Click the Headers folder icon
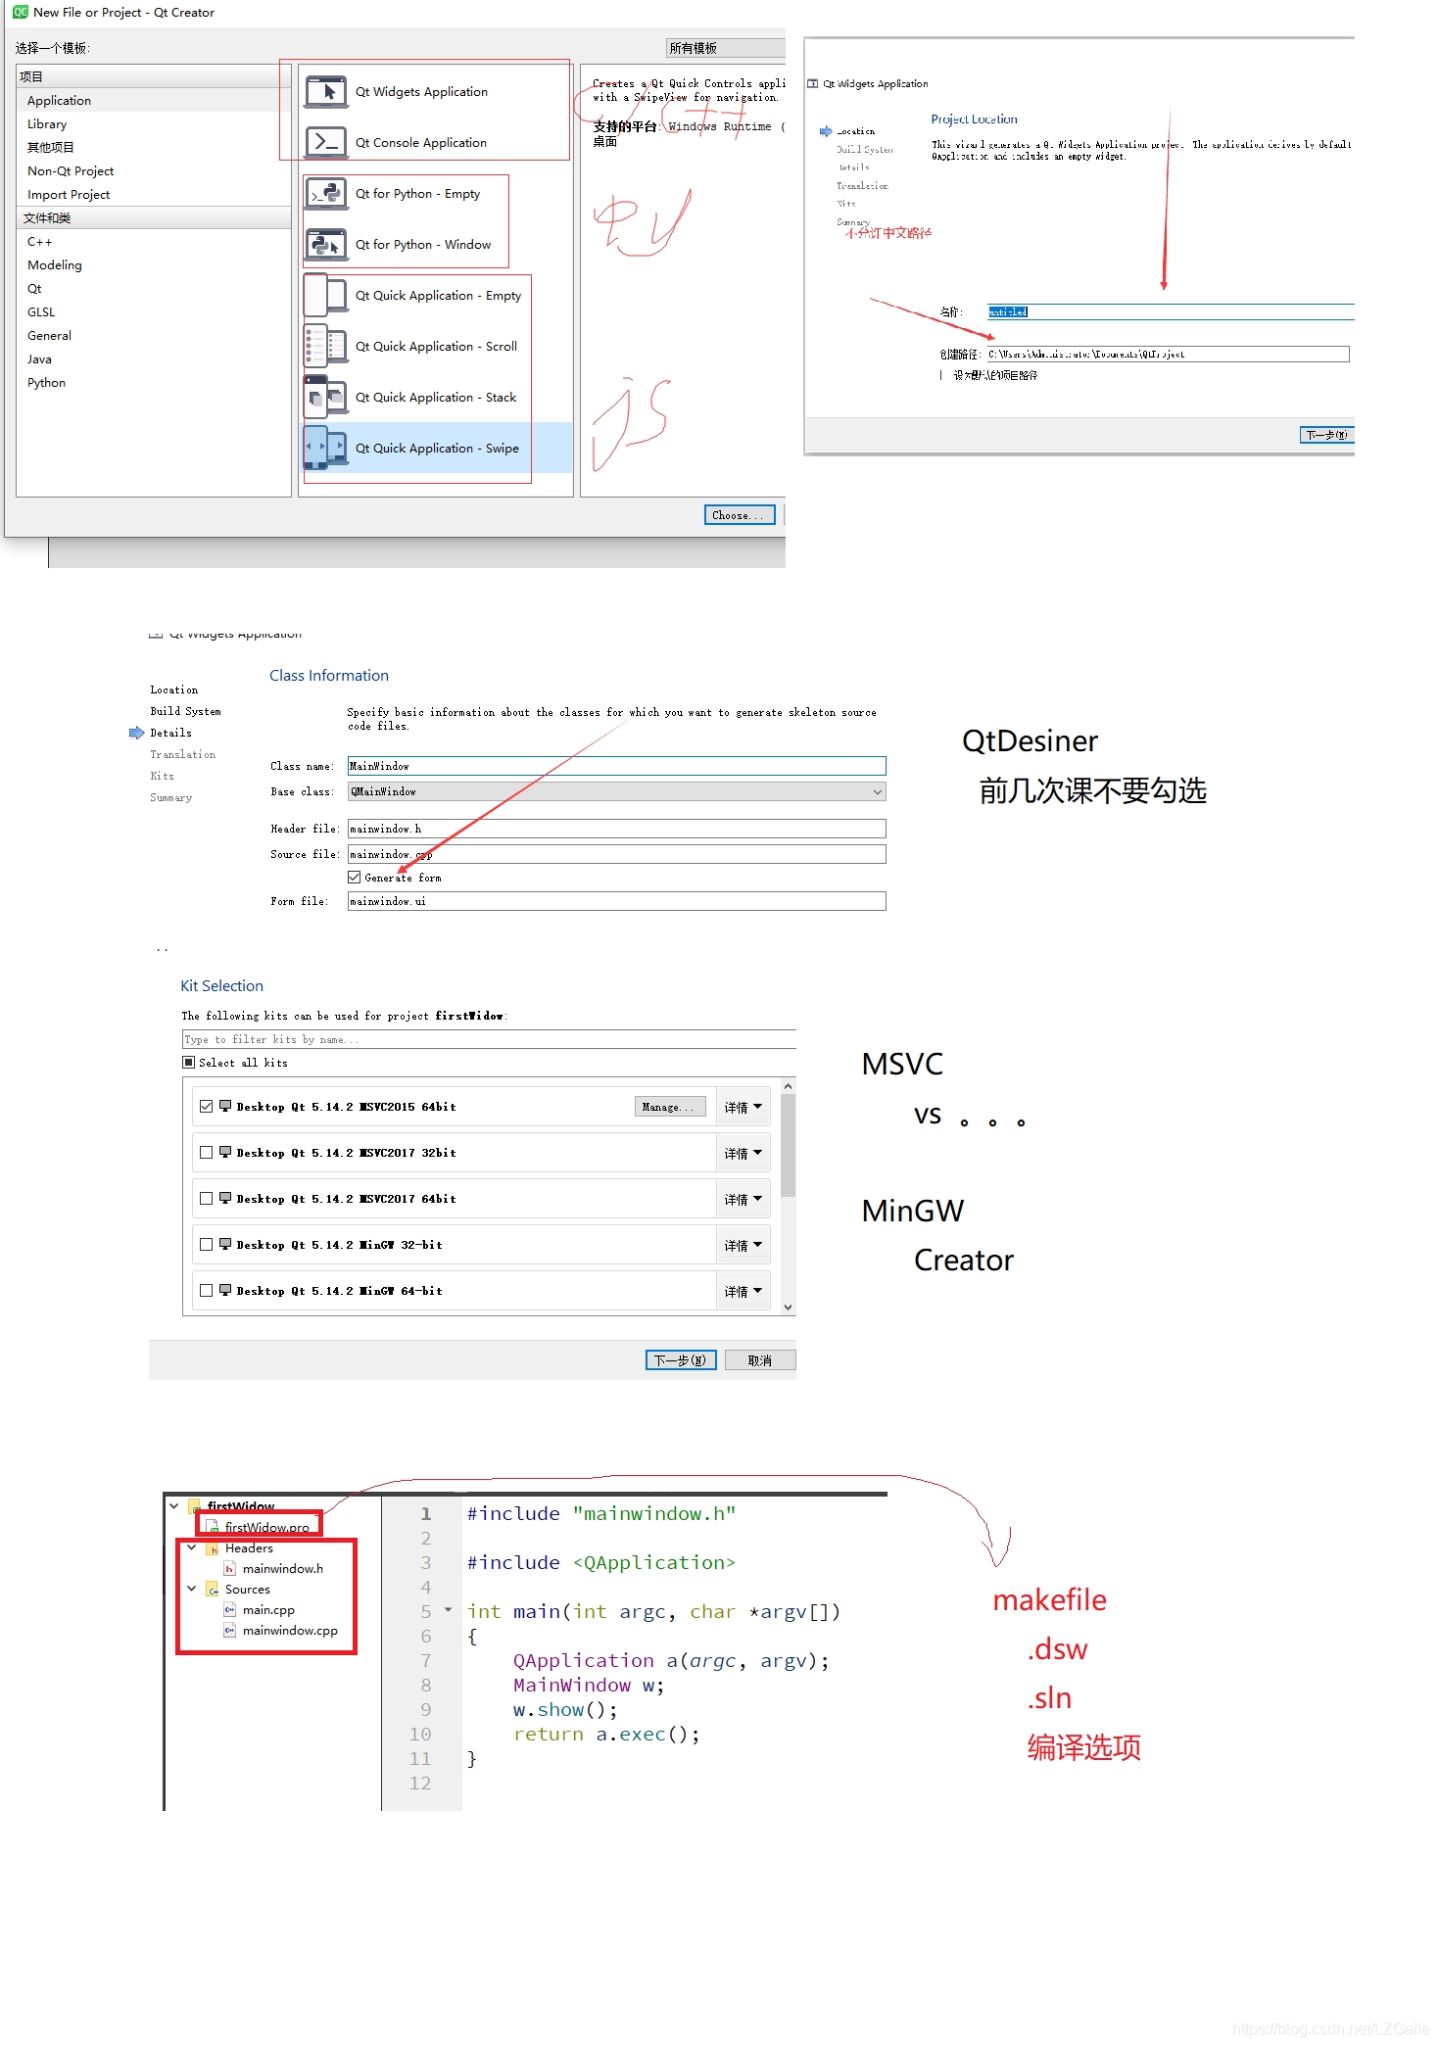The height and width of the screenshot is (2047, 1439). [213, 1548]
